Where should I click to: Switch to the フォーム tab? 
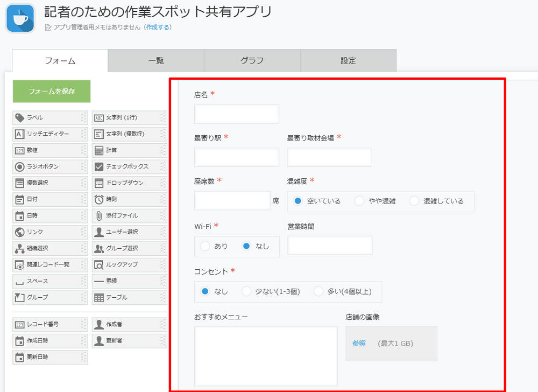60,61
